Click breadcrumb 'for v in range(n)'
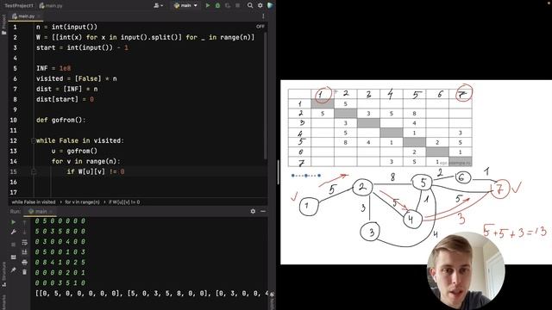 tap(82, 202)
